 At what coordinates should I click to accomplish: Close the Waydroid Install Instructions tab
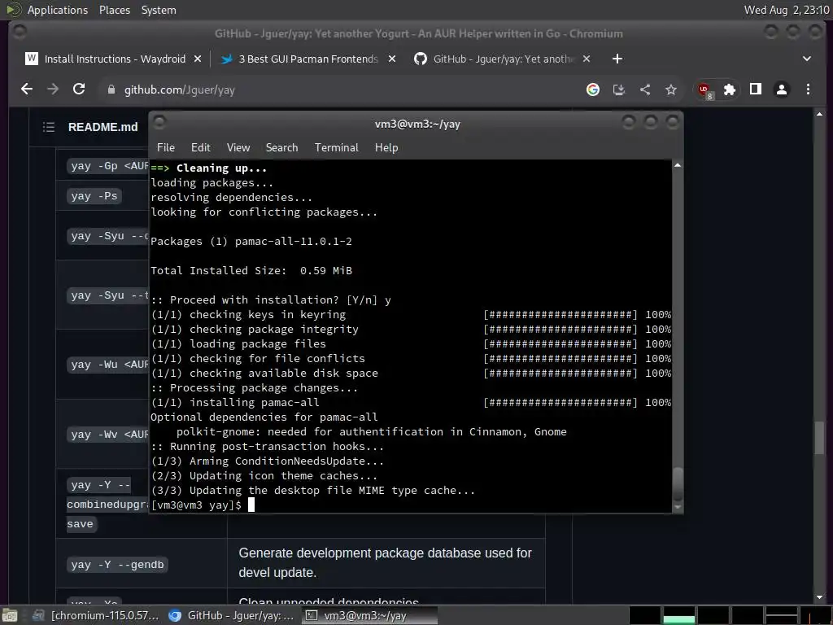[197, 59]
